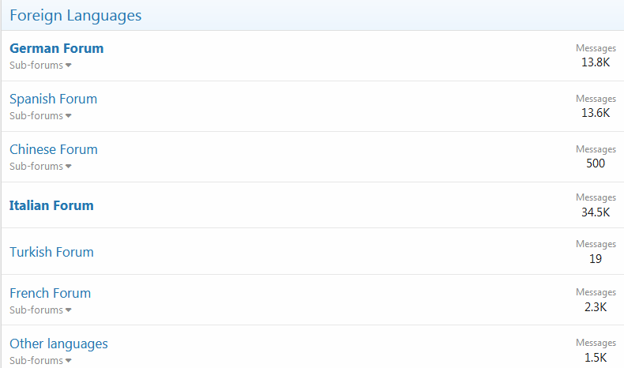
Task: Expand Sub-forums under Chinese Forum
Action: tap(40, 167)
